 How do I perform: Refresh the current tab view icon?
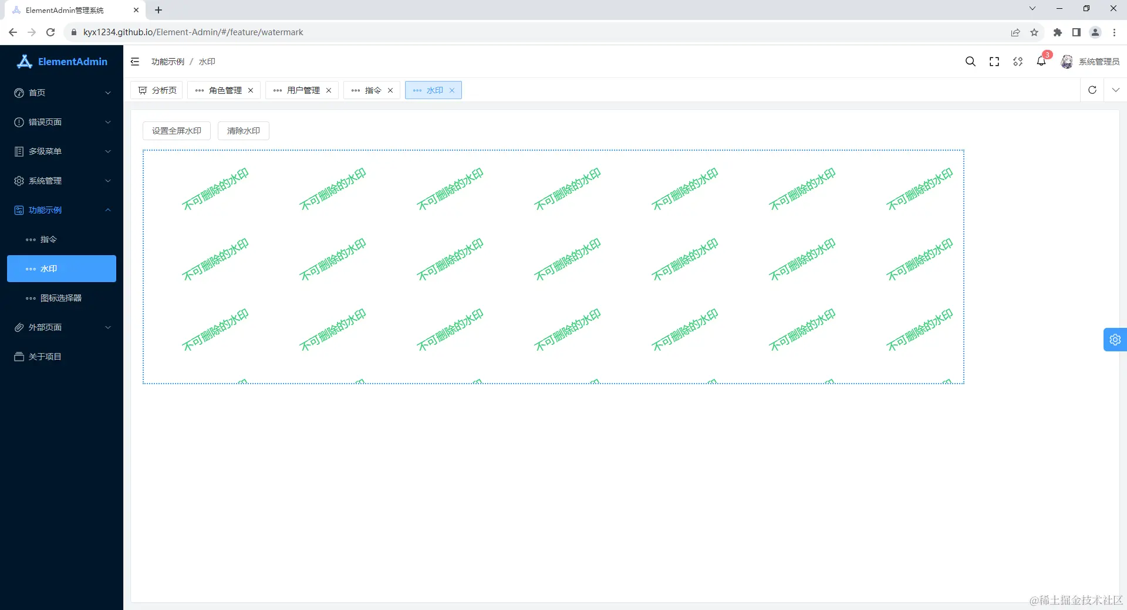1092,90
